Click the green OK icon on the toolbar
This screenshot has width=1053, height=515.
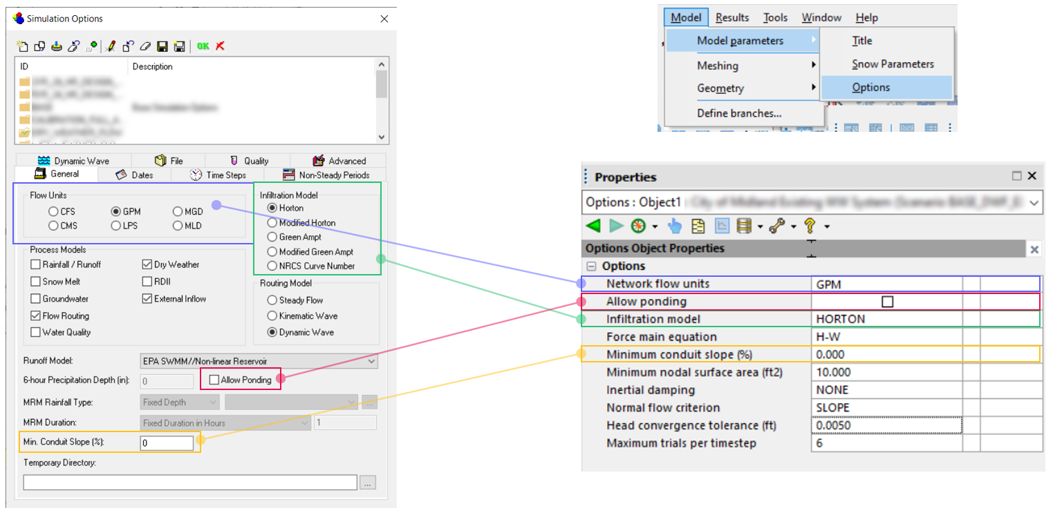(202, 46)
